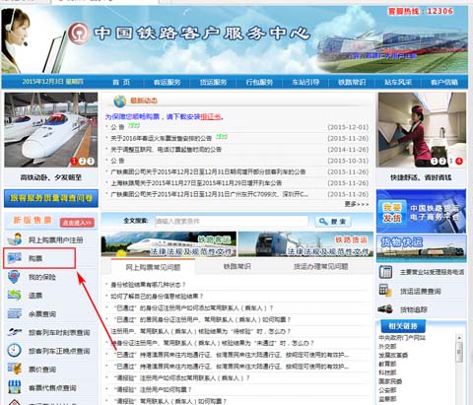Click the 搜索 search button
Viewport: 473px width, 405px height.
(x=333, y=222)
